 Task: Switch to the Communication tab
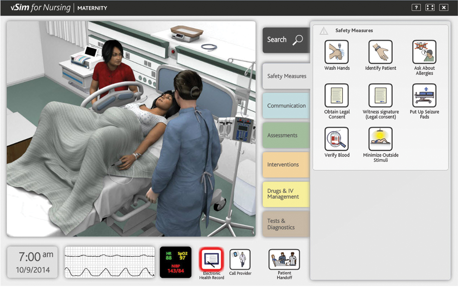pos(286,106)
